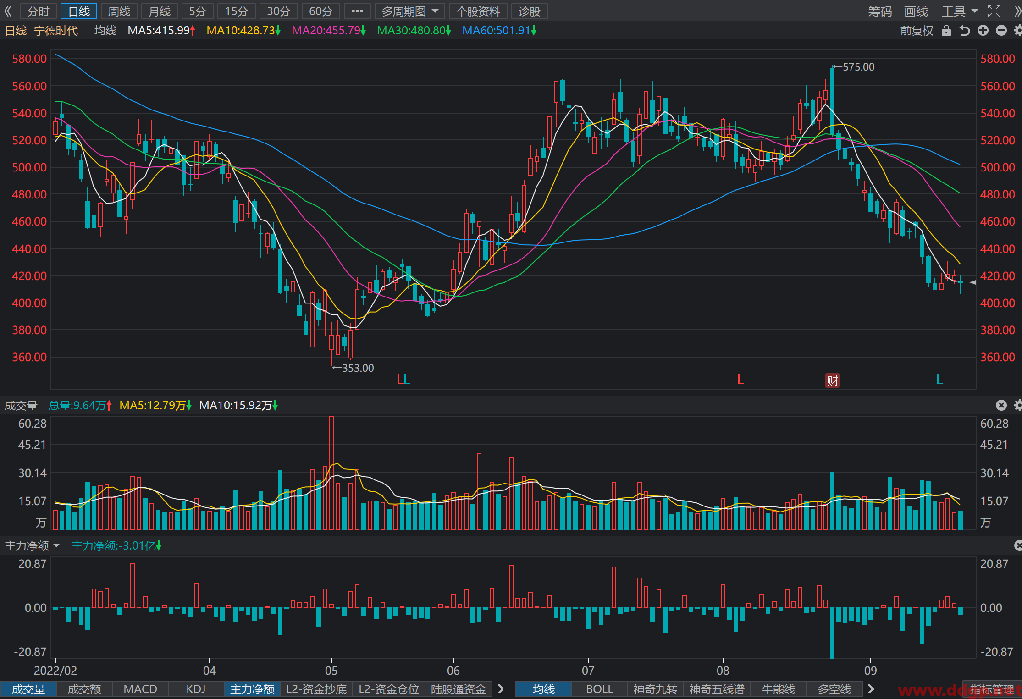This screenshot has height=699, width=1022.
Task: Open the 主力净额 indicator dropdown
Action: [32, 545]
